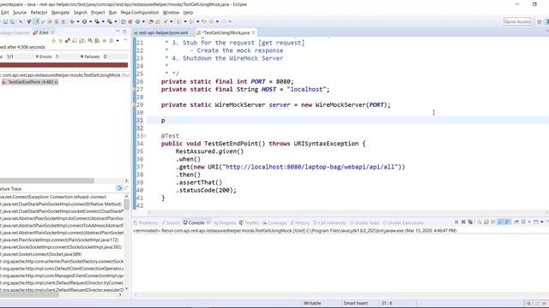This screenshot has height=308, width=549.
Task: Click the Debug bug icon in toolbar
Action: [x=72, y=21]
